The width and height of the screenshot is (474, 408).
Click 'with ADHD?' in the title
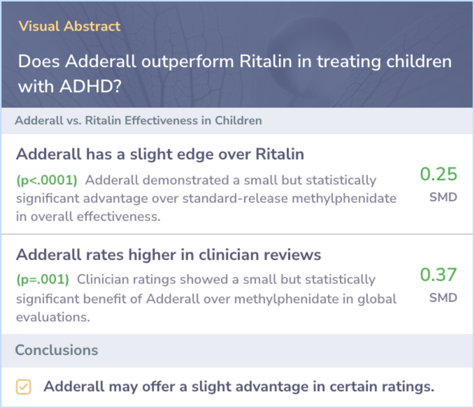pos(69,87)
